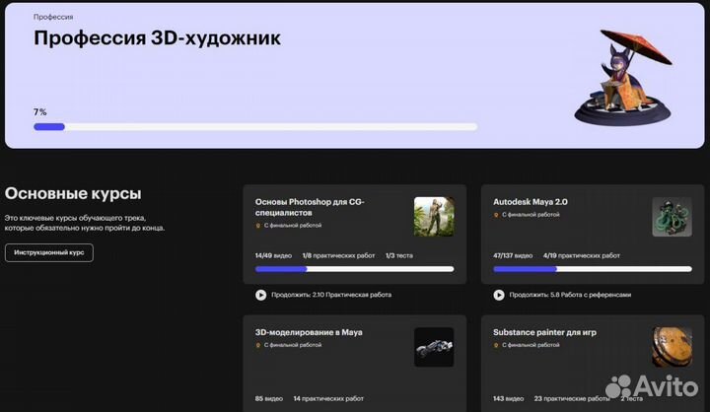Click the Photoshop course progress bar

pos(355,269)
